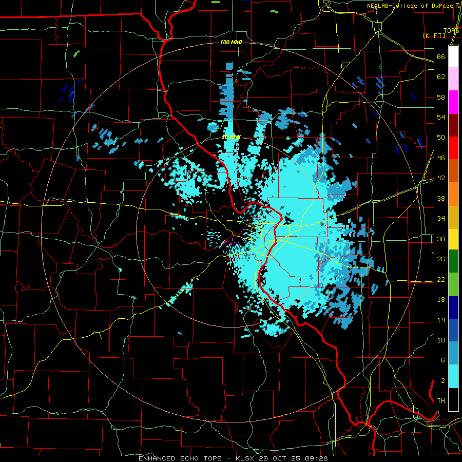The image size is (462, 462).
Task: Click the 6 legend value
Action: point(442,360)
